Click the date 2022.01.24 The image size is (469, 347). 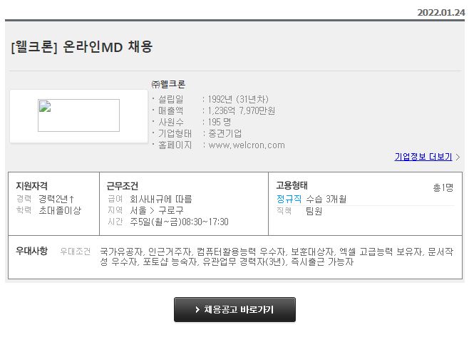441,13
